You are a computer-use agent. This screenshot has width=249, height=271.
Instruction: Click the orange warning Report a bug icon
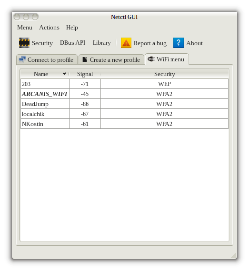tap(126, 43)
